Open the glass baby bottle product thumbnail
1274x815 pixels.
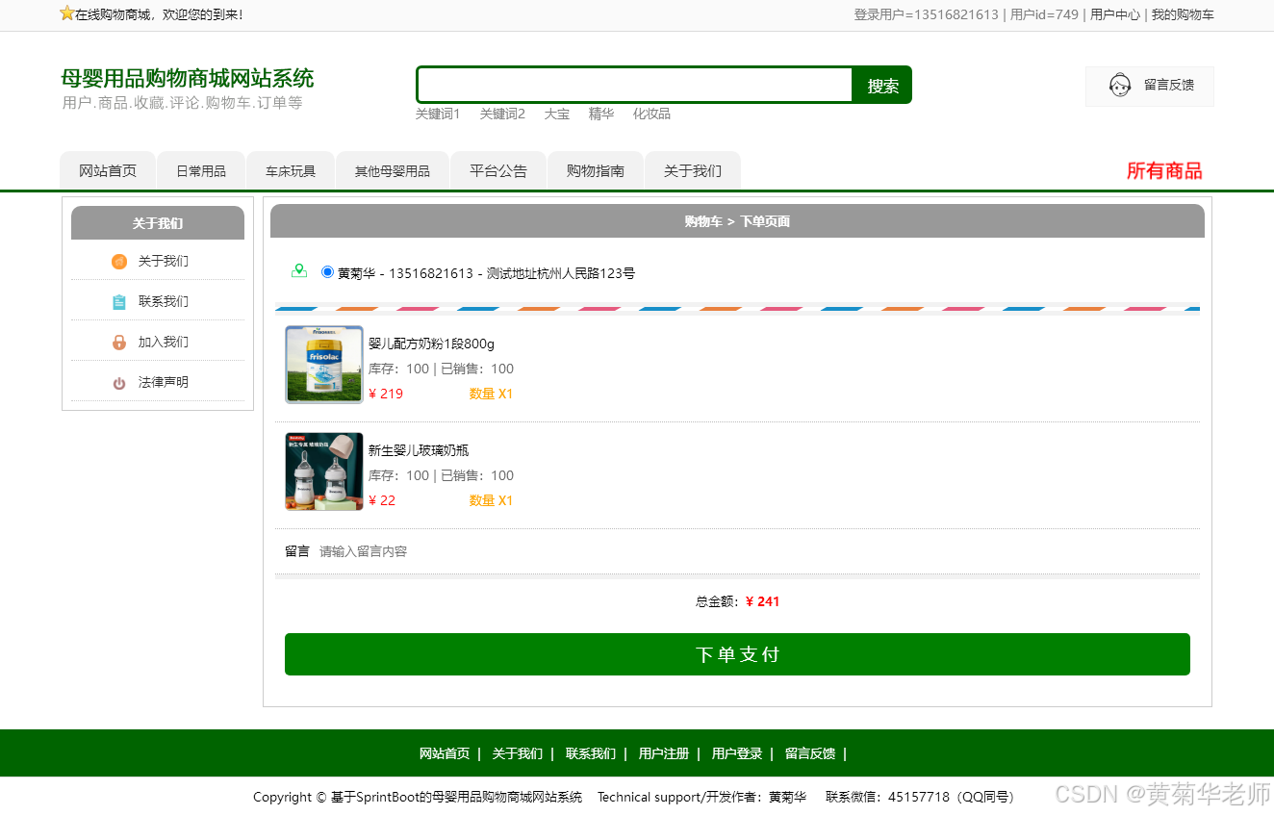click(x=324, y=471)
